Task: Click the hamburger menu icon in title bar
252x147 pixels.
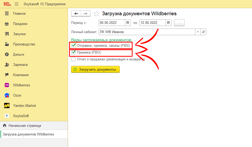Action: pos(17,4)
